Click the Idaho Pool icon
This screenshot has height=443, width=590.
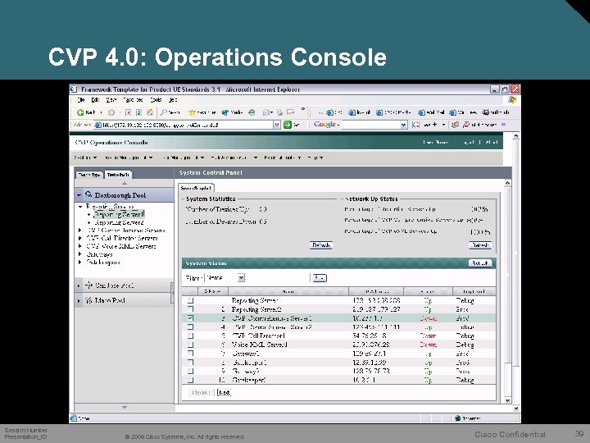pyautogui.click(x=88, y=300)
